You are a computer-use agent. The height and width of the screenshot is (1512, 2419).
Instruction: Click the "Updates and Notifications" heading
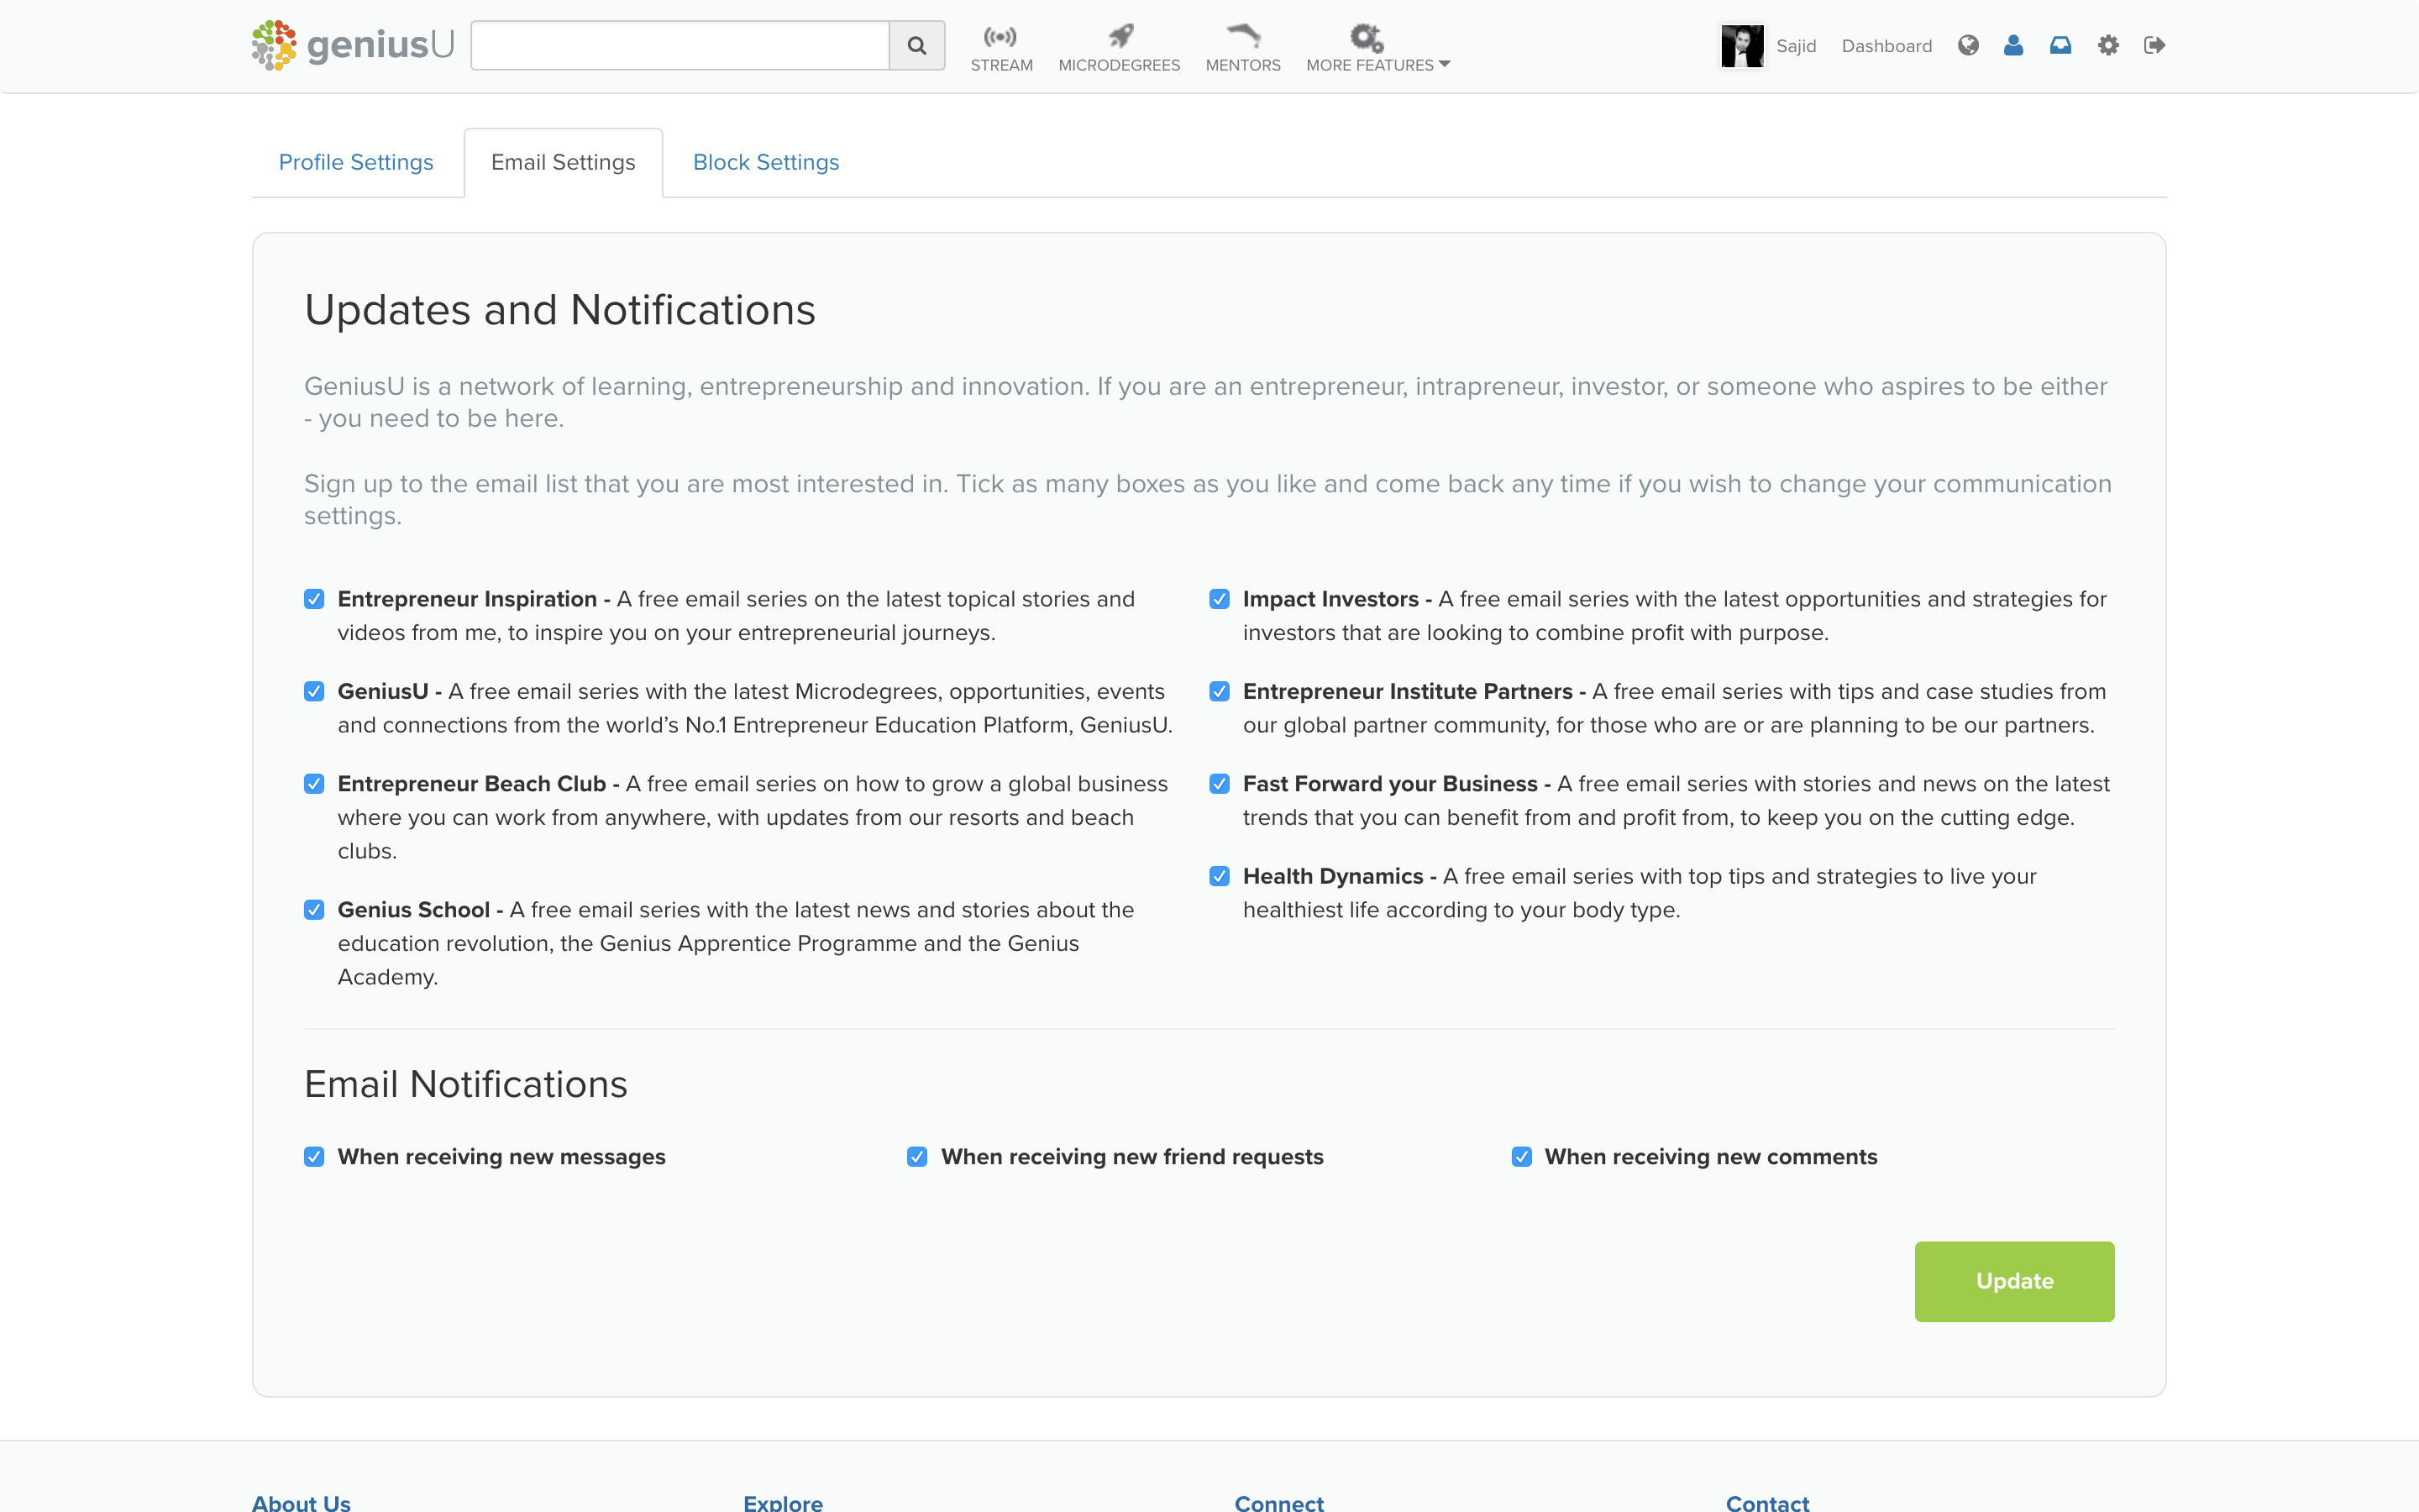coord(559,310)
